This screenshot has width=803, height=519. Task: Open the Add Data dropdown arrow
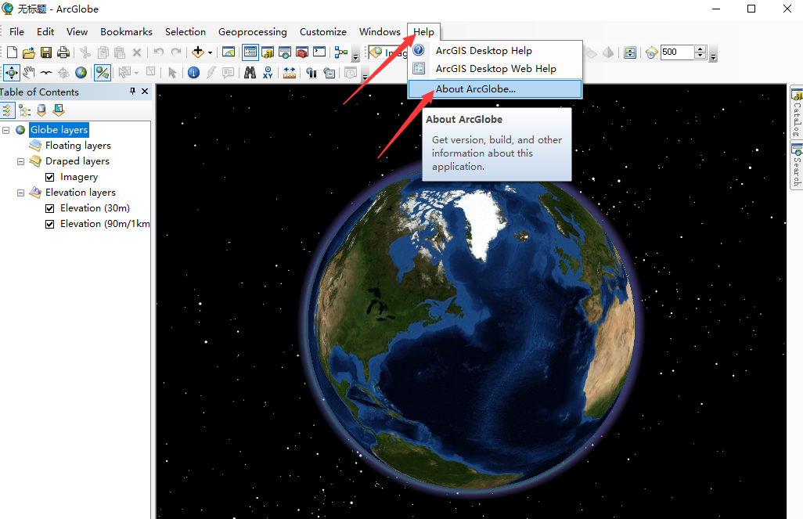210,52
